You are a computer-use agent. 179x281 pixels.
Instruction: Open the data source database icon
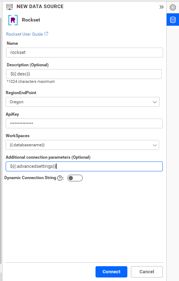tap(173, 19)
